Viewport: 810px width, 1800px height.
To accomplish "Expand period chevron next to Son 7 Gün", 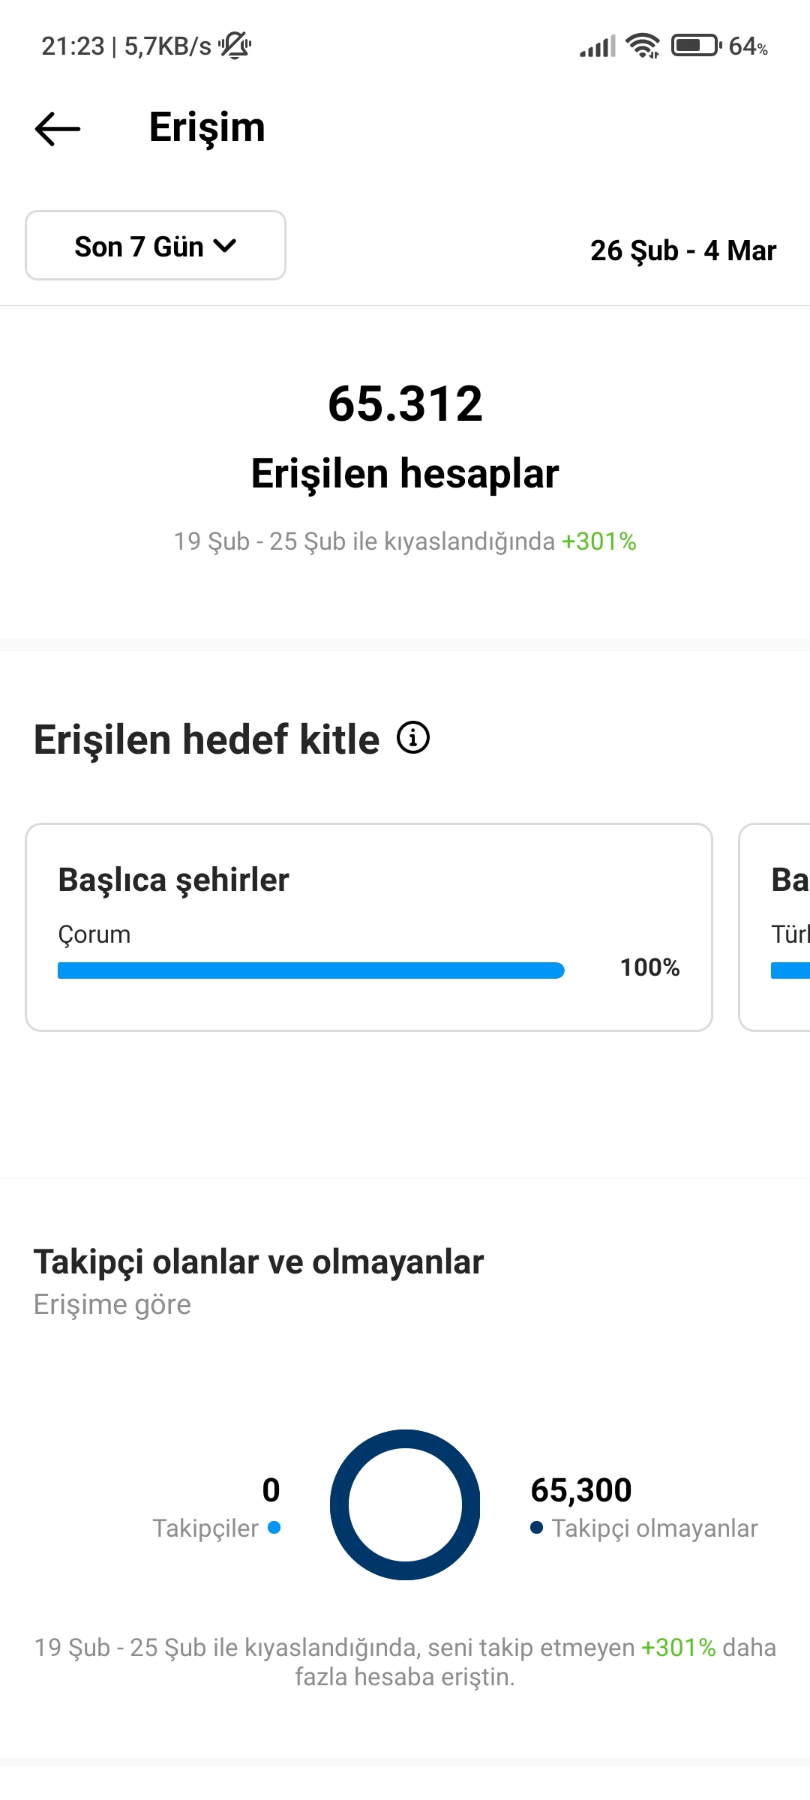I will coord(225,245).
